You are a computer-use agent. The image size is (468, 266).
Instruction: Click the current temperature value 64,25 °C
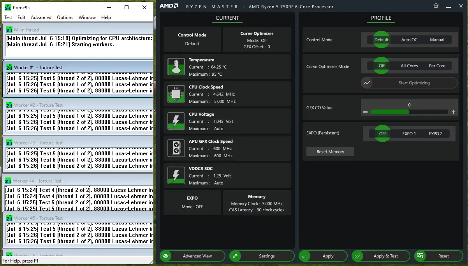pyautogui.click(x=219, y=67)
